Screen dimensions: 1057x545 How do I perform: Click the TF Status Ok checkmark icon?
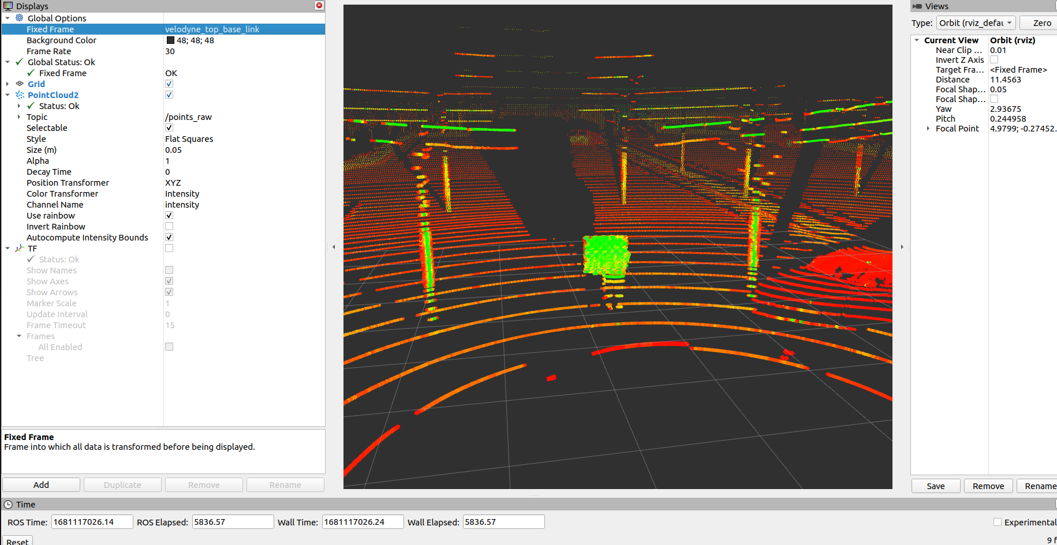[31, 259]
